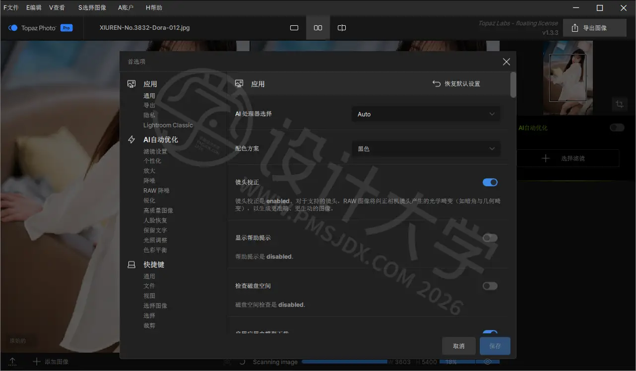Click the 快捷键 heading in sidebar
Screen dimensions: 636x371
click(x=154, y=265)
